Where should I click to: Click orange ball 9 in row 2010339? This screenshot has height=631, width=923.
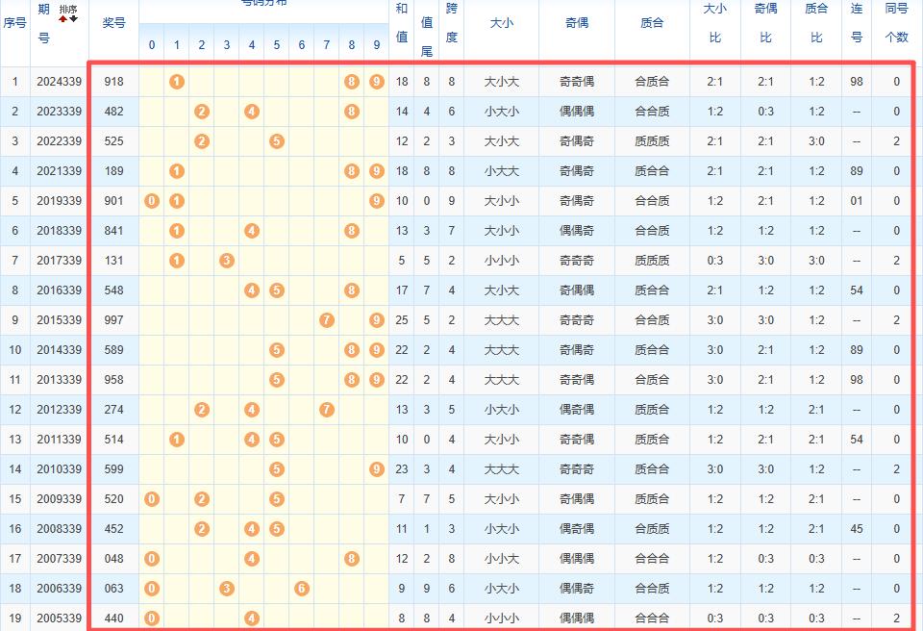point(377,469)
